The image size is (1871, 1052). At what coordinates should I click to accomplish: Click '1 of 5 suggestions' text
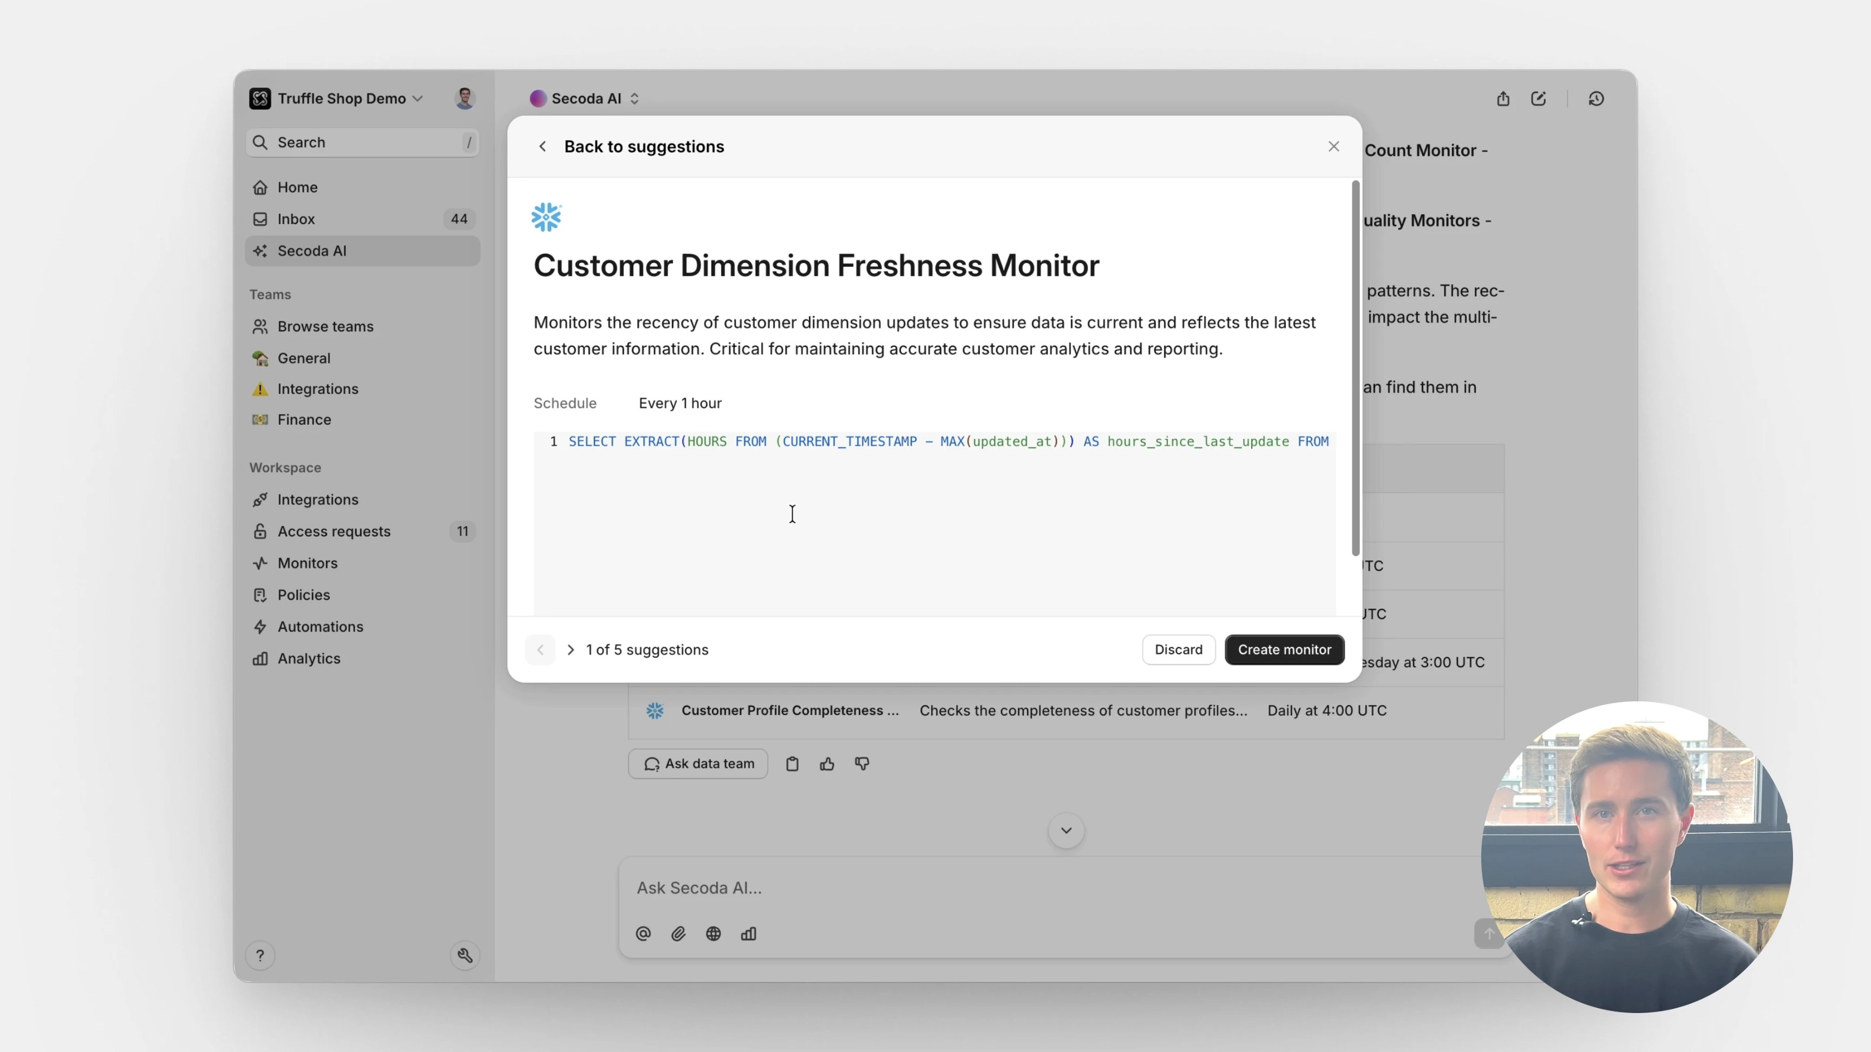coord(647,650)
